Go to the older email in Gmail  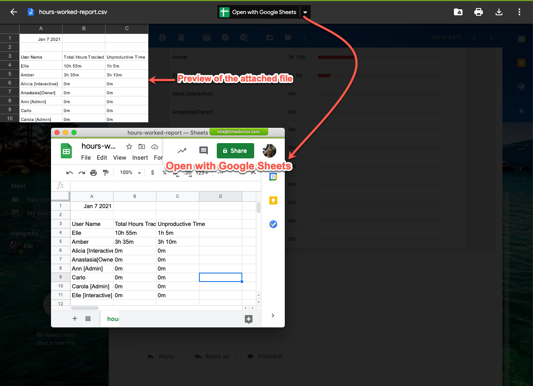[x=491, y=37]
